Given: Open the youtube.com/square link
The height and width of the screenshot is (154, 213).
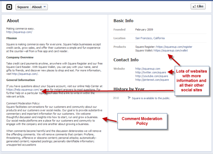Looking at the screenshot, I should 151,76.
